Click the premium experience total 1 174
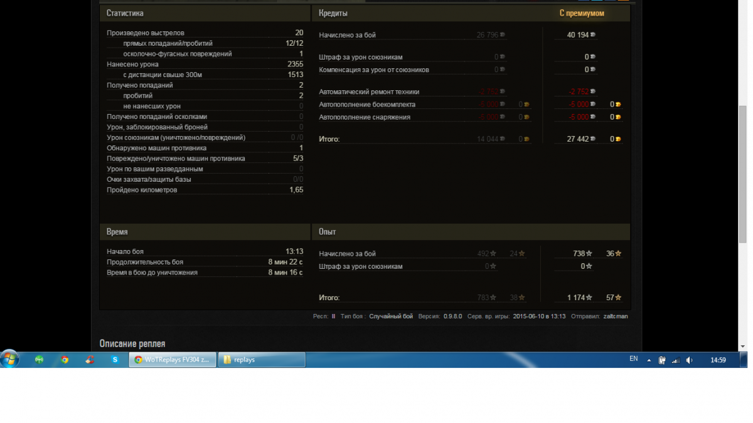 point(576,298)
